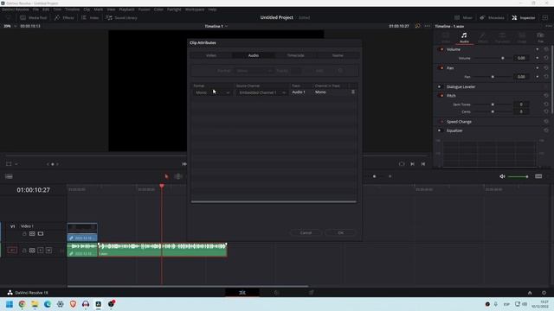Screen dimensions: 554x311
Task: Adjust the Semi Tones slider handle
Action: coord(493,105)
